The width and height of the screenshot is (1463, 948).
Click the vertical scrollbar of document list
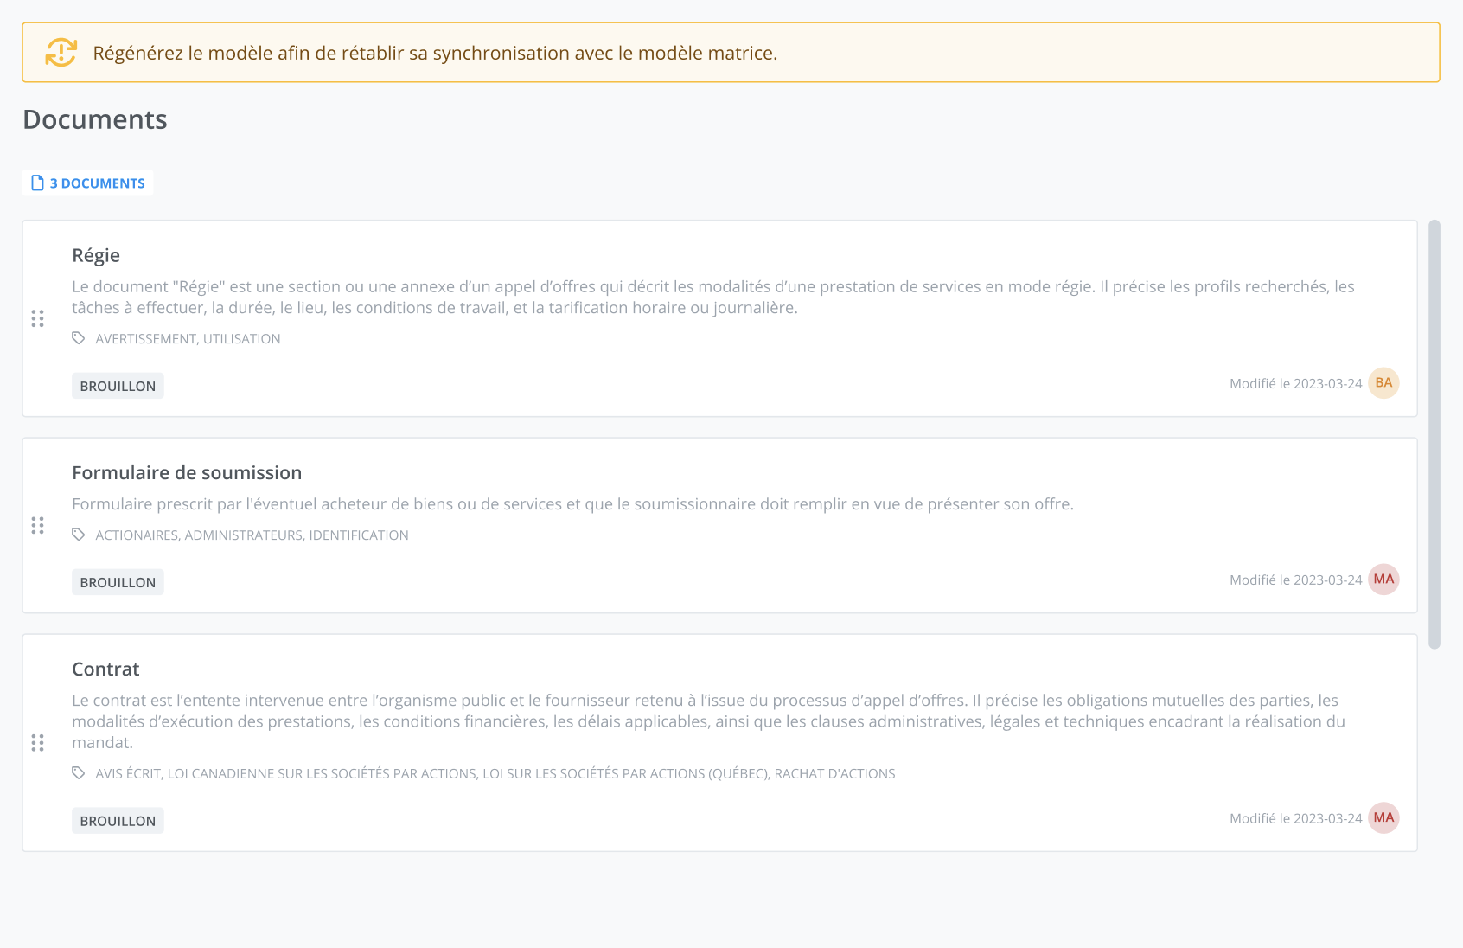point(1434,434)
